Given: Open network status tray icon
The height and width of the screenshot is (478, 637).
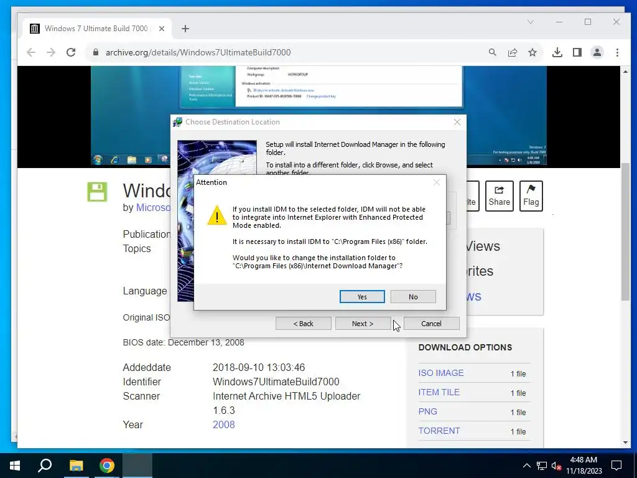Looking at the screenshot, I should (x=542, y=466).
